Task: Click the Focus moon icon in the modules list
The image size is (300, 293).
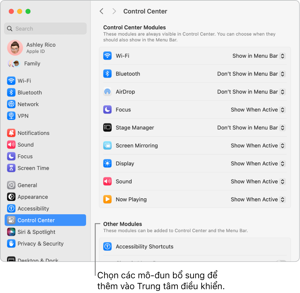Action: pyautogui.click(x=107, y=109)
